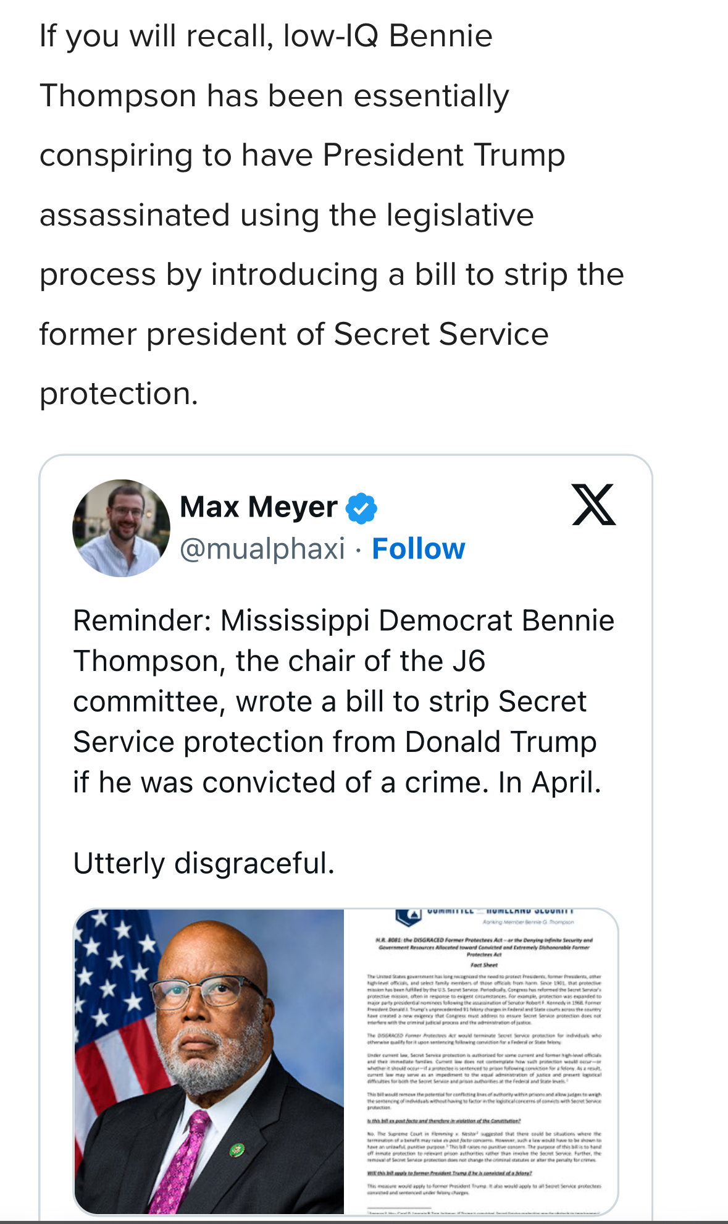Click the underlined ex post facto heading
The width and height of the screenshot is (728, 1224).
pos(443,1121)
